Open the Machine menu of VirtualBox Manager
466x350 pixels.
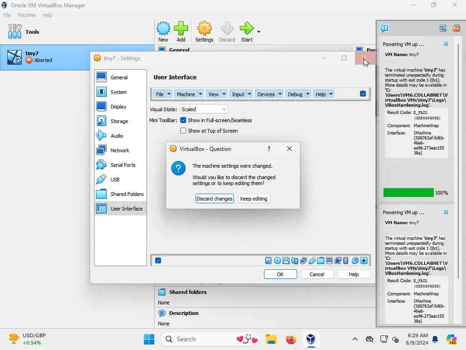coord(26,15)
